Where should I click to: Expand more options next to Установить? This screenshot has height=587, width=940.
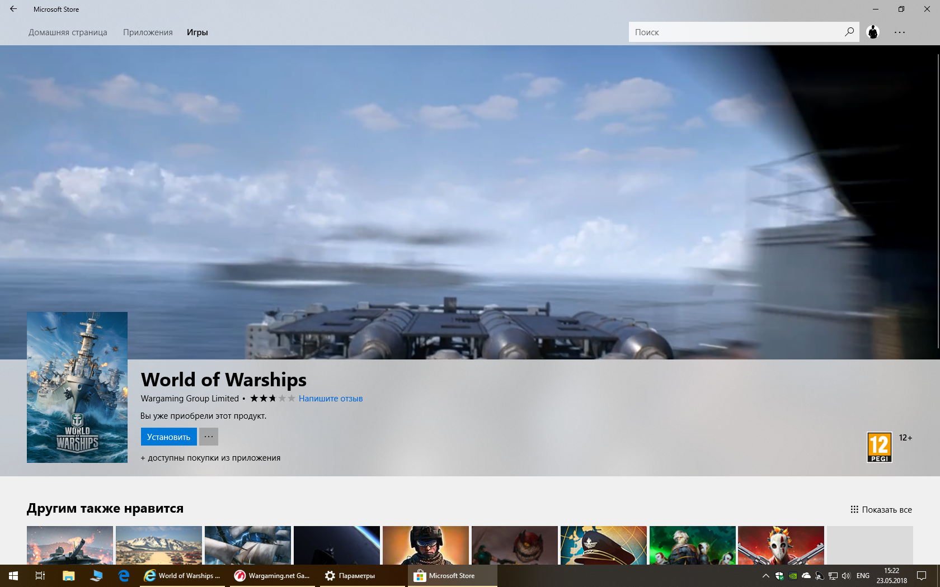point(209,437)
